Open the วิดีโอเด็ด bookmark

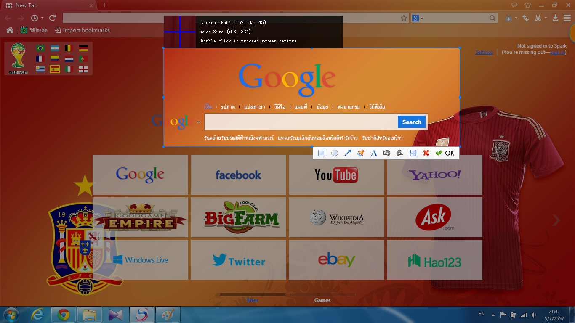[35, 30]
